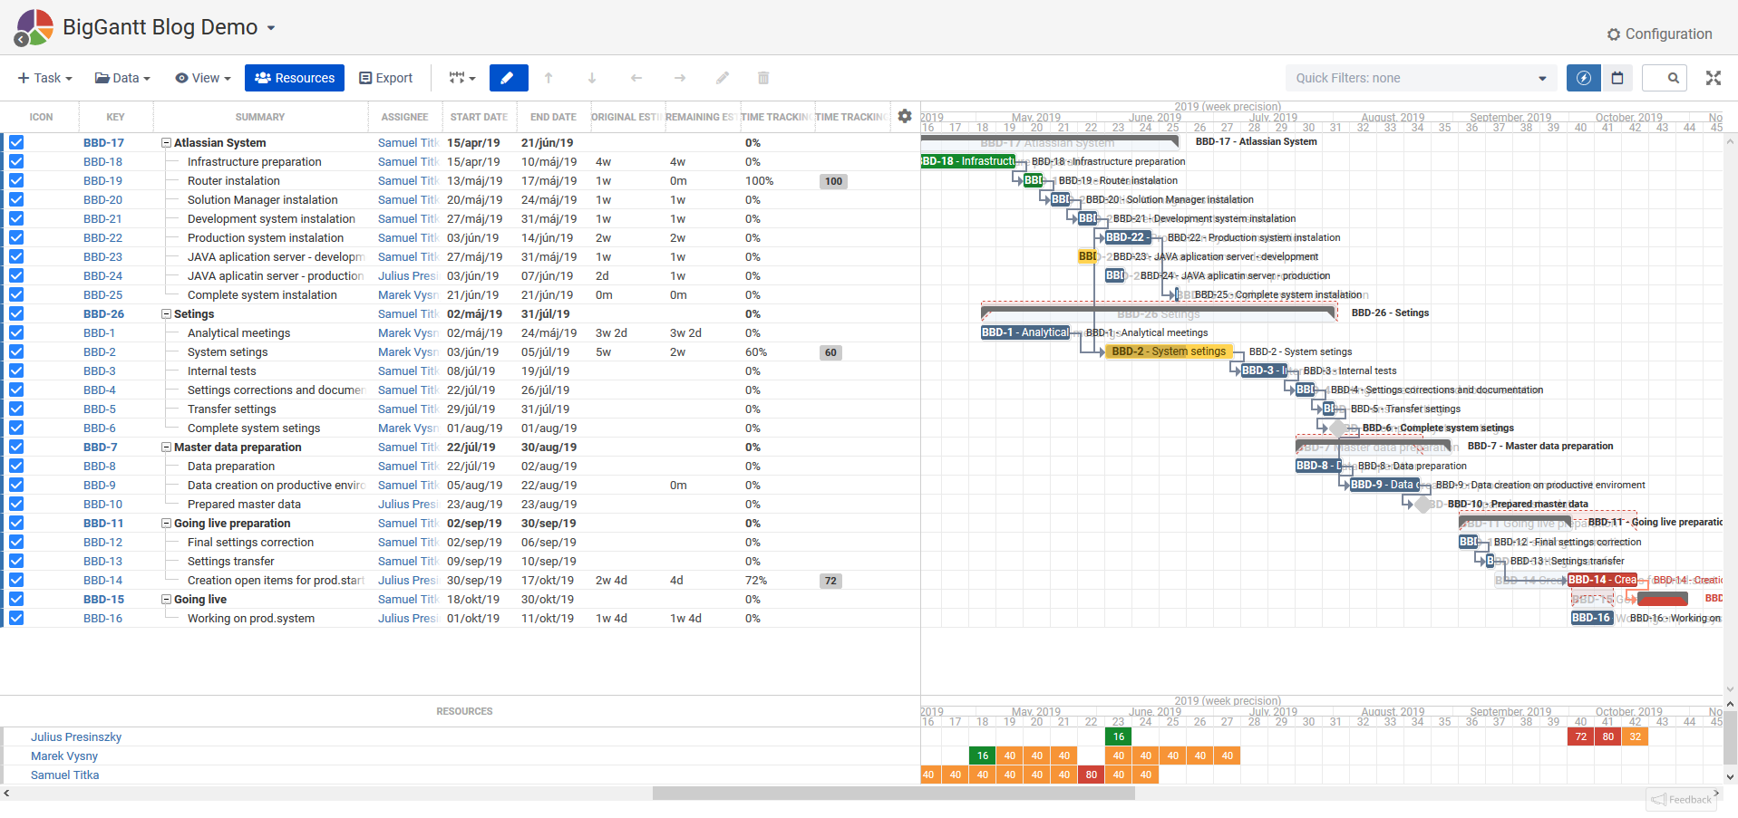Click the 60 progress indicator on System settings row
The width and height of the screenshot is (1738, 818).
click(x=830, y=352)
